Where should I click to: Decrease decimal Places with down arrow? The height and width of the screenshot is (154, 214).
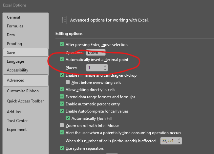[x=105, y=69]
